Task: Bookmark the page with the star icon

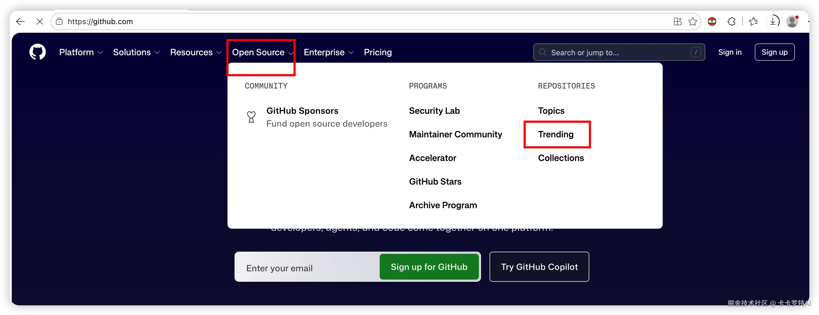Action: coord(692,21)
